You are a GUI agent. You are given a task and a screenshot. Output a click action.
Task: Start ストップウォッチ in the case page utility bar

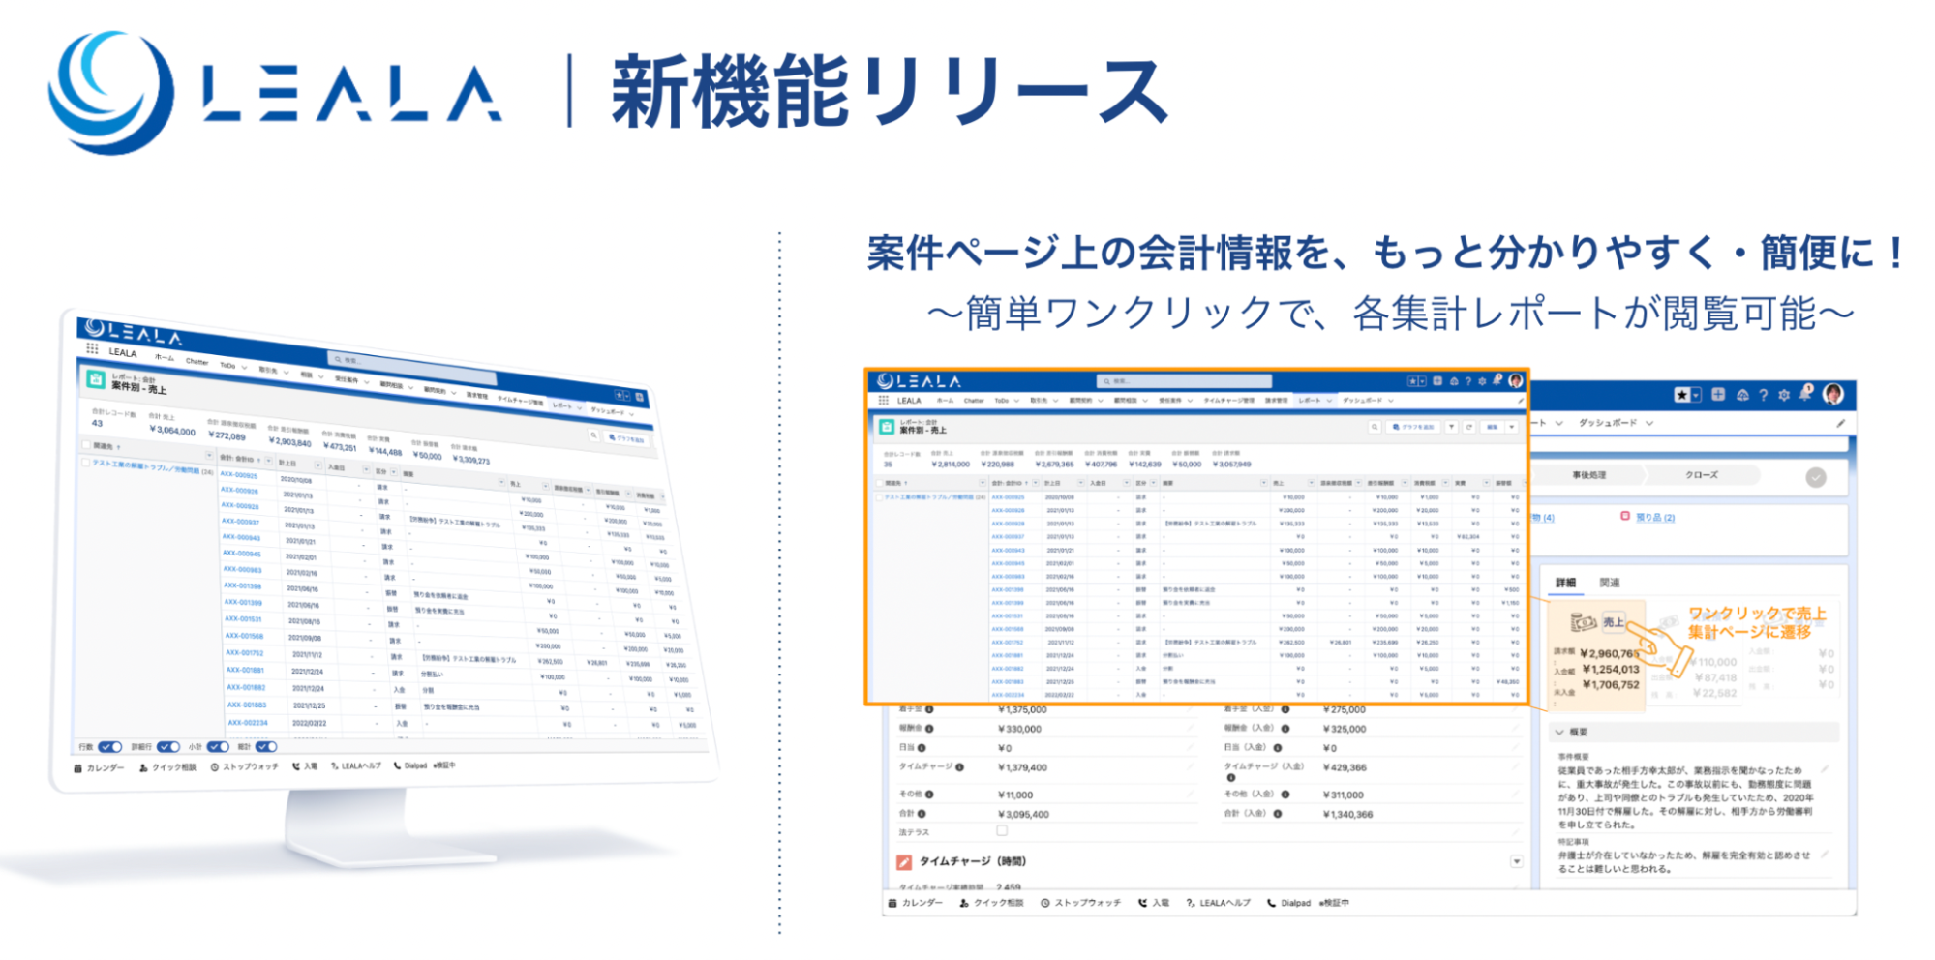point(1080,903)
